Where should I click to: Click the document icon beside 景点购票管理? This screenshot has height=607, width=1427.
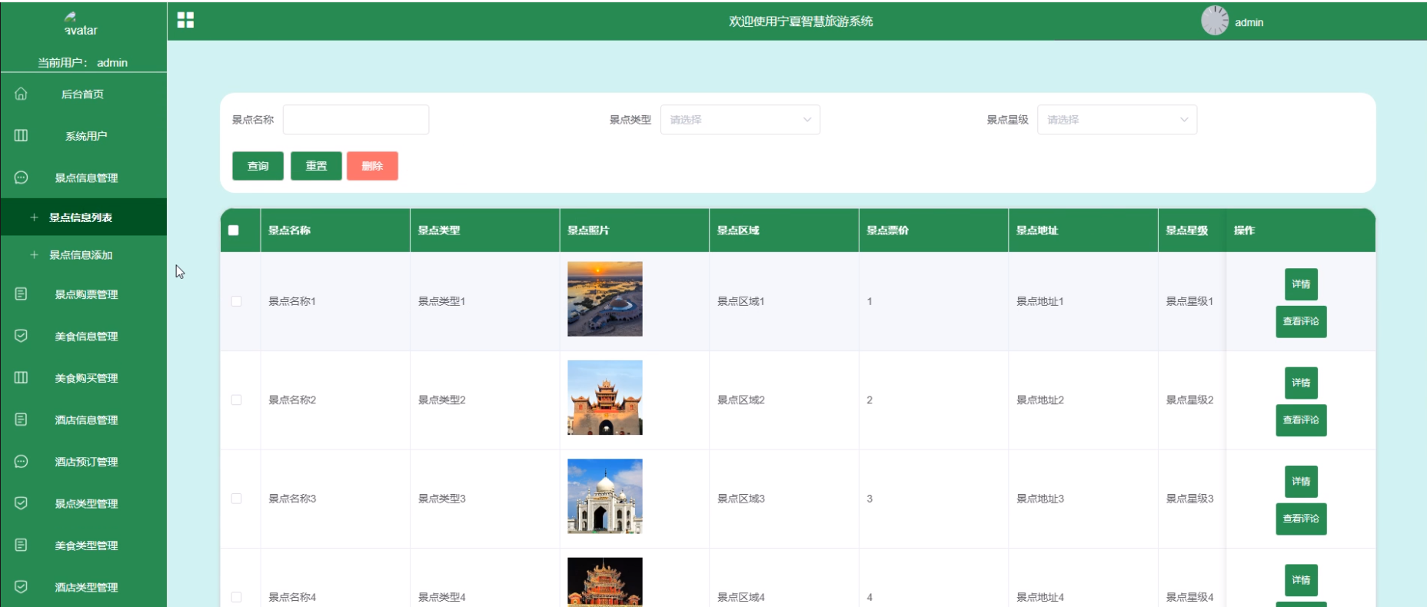pos(21,294)
